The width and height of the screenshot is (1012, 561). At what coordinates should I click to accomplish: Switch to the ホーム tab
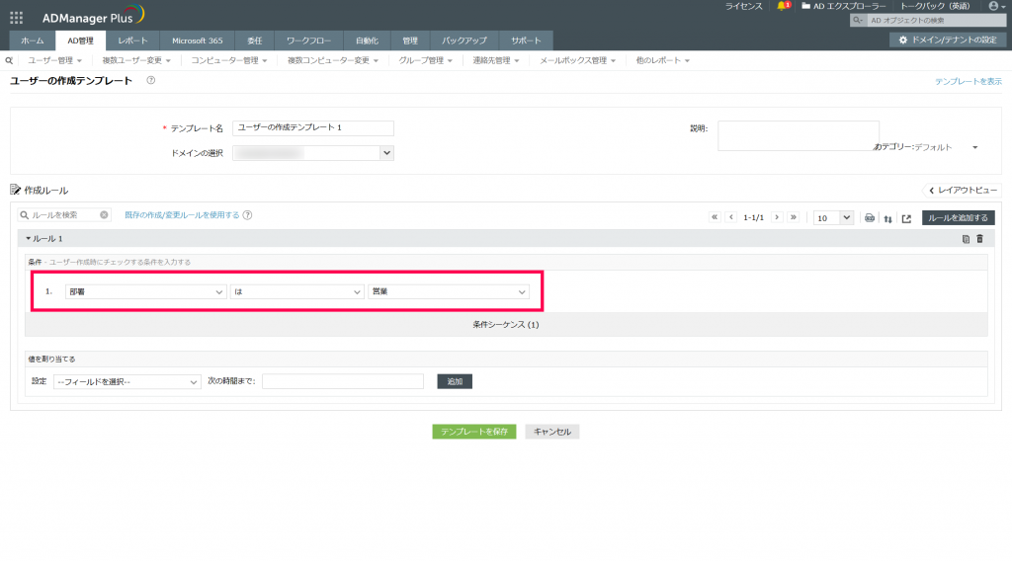[33, 40]
